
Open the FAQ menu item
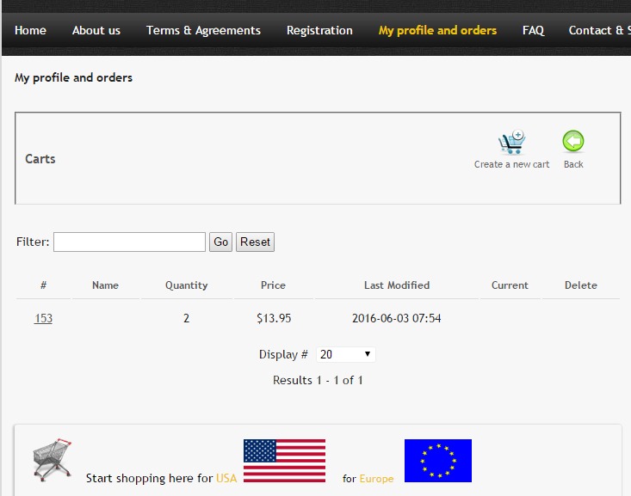(x=533, y=31)
